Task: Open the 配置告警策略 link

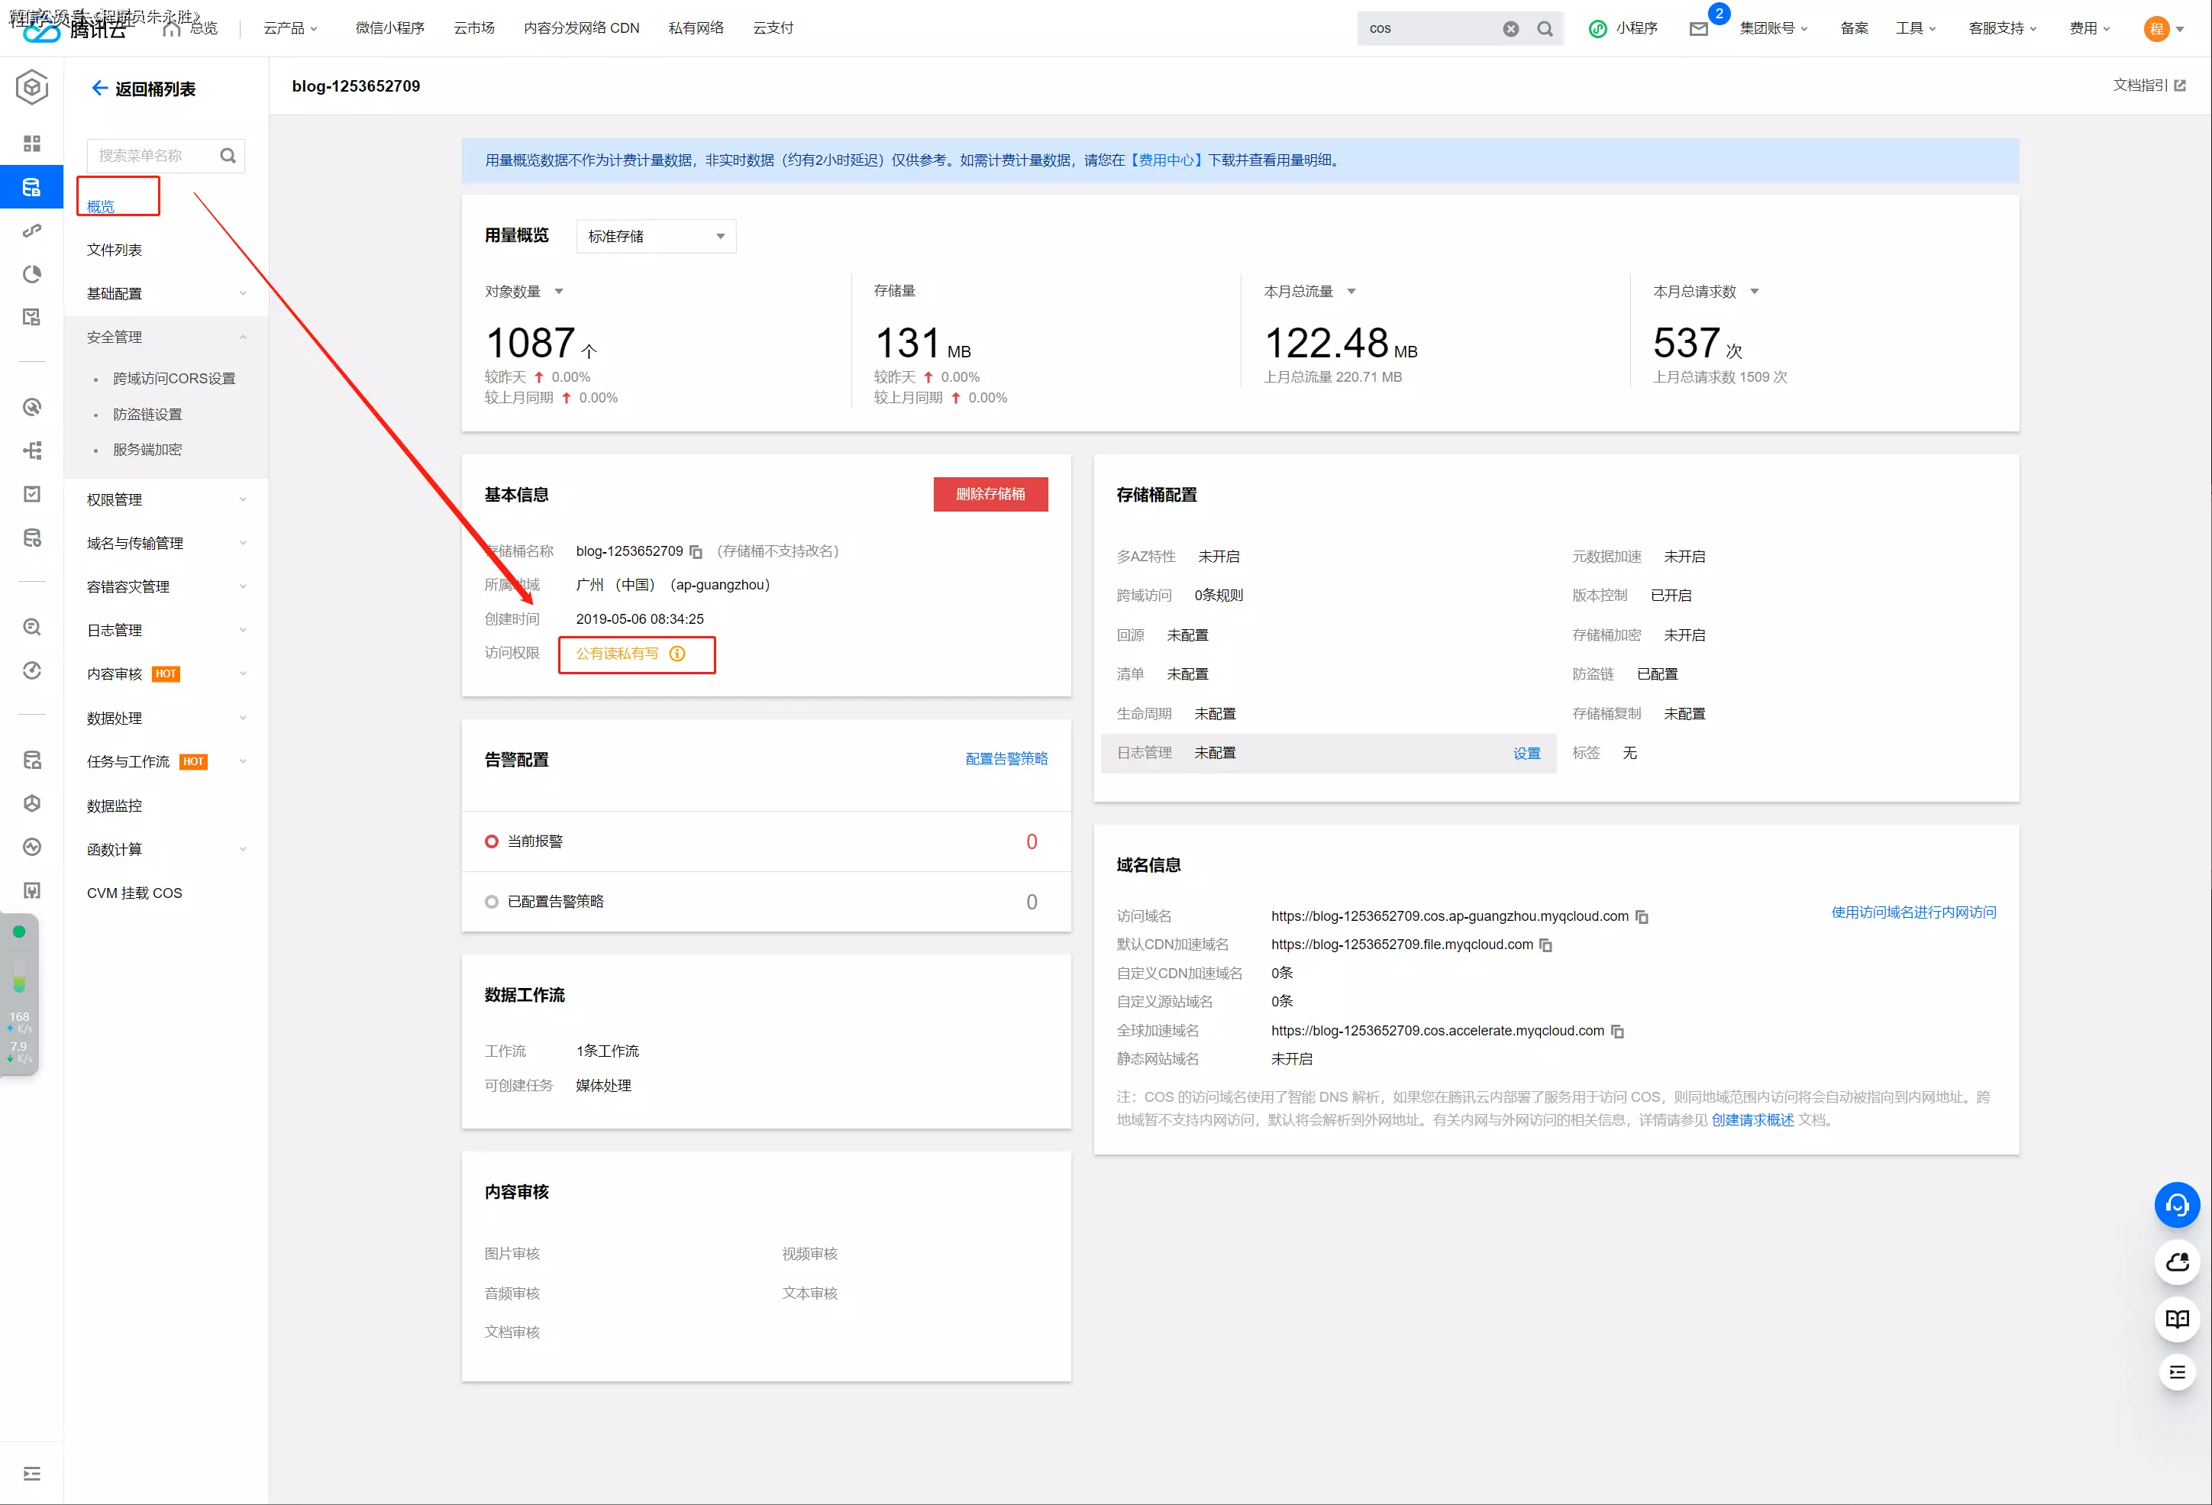Action: (1006, 759)
